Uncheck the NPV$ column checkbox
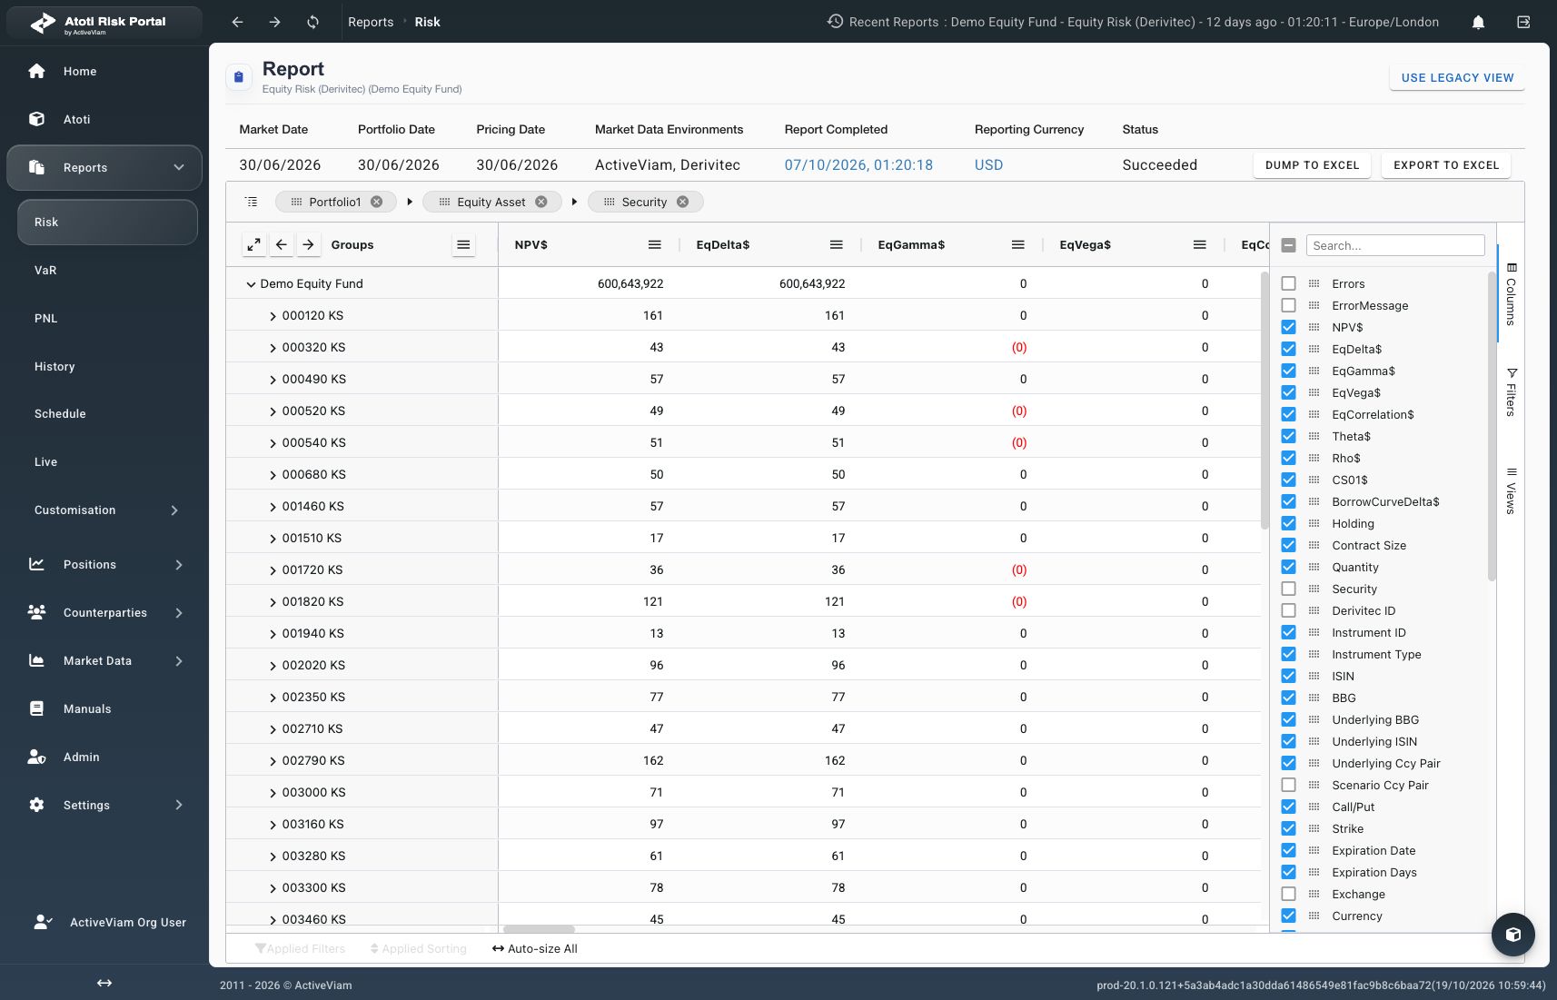This screenshot has height=1000, width=1557. pyautogui.click(x=1288, y=327)
